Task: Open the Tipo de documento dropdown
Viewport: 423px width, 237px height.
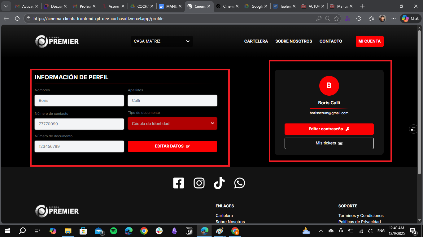Action: (x=172, y=123)
